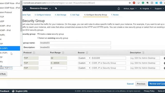The image size is (165, 93).
Task: Click the dropdown list scrollbar thumb
Action: (x=21, y=16)
